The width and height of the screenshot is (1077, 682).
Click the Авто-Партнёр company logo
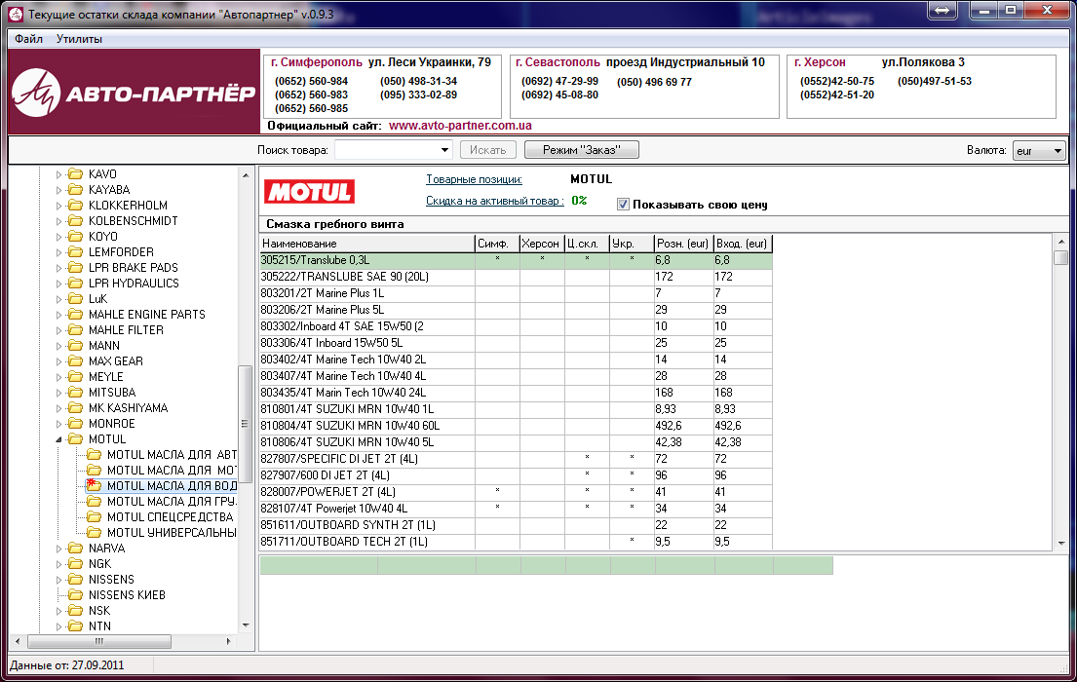tap(134, 92)
